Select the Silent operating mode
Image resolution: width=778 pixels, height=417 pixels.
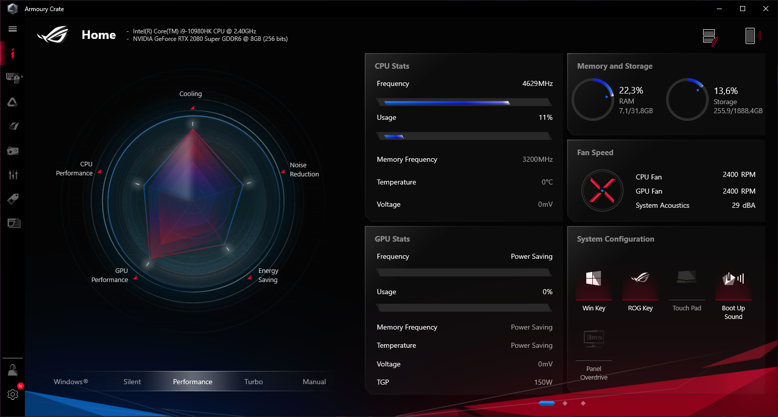coord(132,382)
